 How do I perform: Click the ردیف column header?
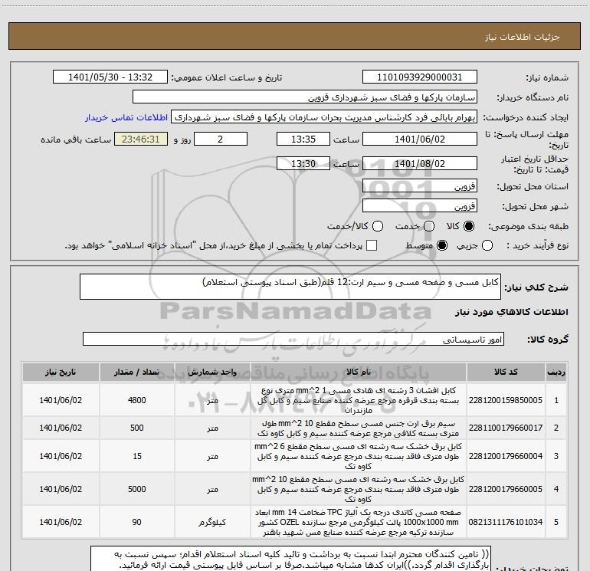tap(556, 372)
